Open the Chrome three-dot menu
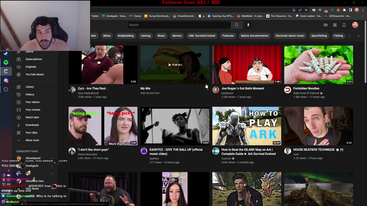 363,10
